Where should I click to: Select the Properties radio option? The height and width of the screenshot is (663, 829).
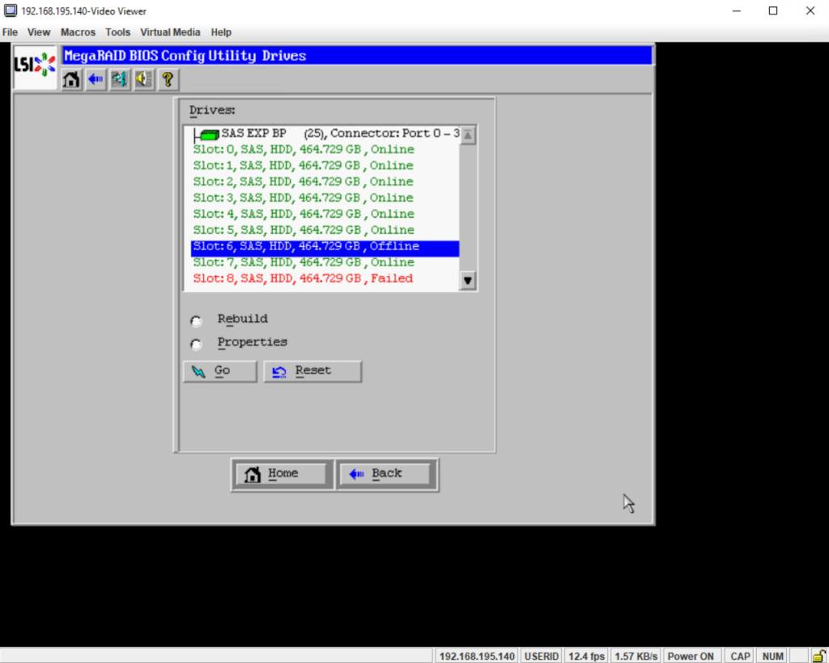[196, 344]
